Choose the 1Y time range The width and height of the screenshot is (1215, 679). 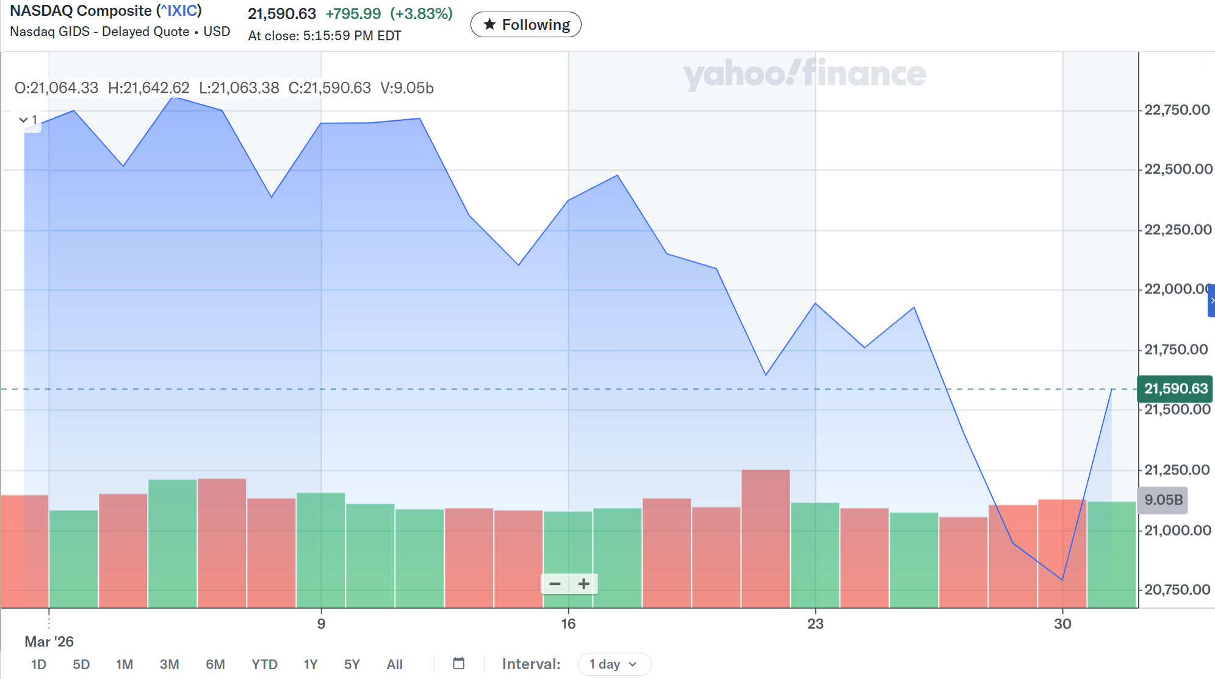pyautogui.click(x=311, y=664)
